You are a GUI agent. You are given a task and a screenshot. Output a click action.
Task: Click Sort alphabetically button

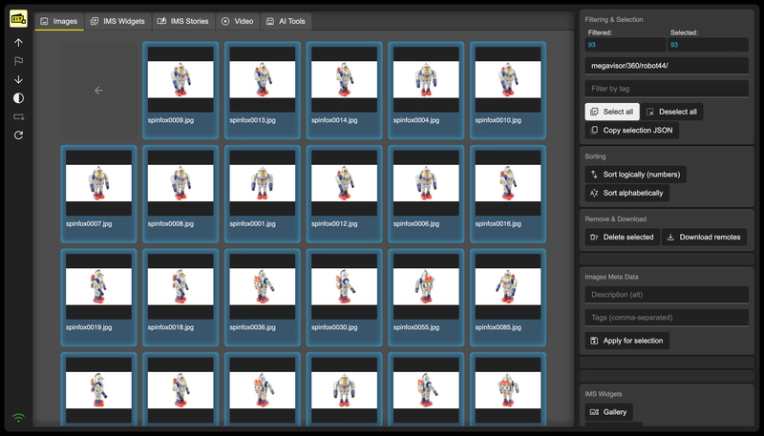tap(627, 193)
